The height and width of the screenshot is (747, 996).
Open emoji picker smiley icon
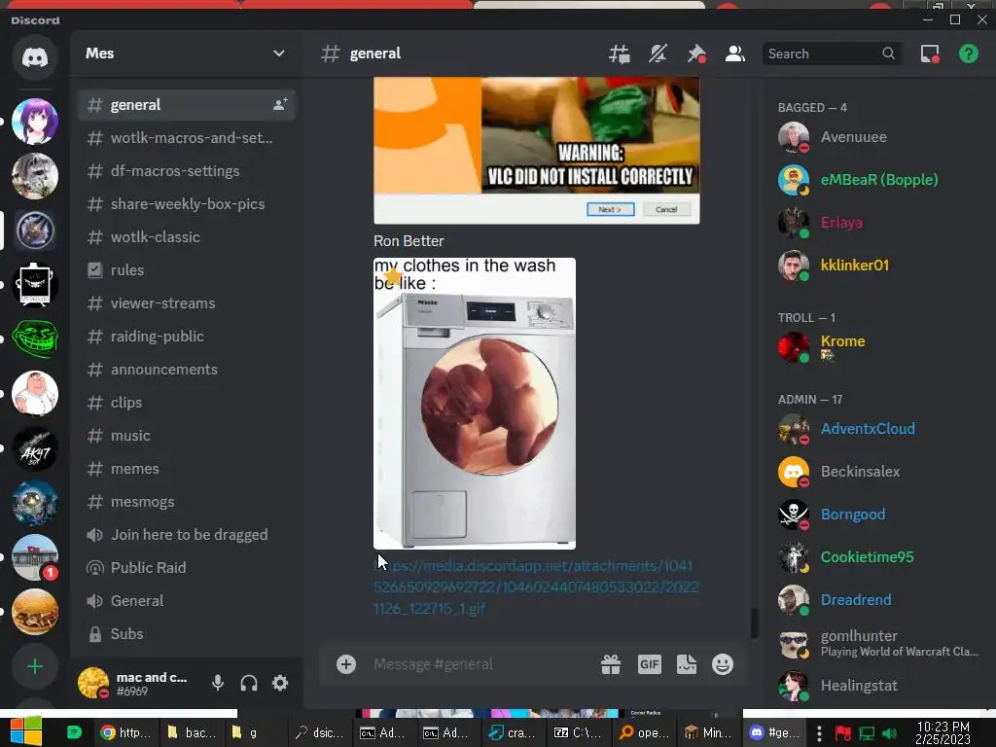723,664
